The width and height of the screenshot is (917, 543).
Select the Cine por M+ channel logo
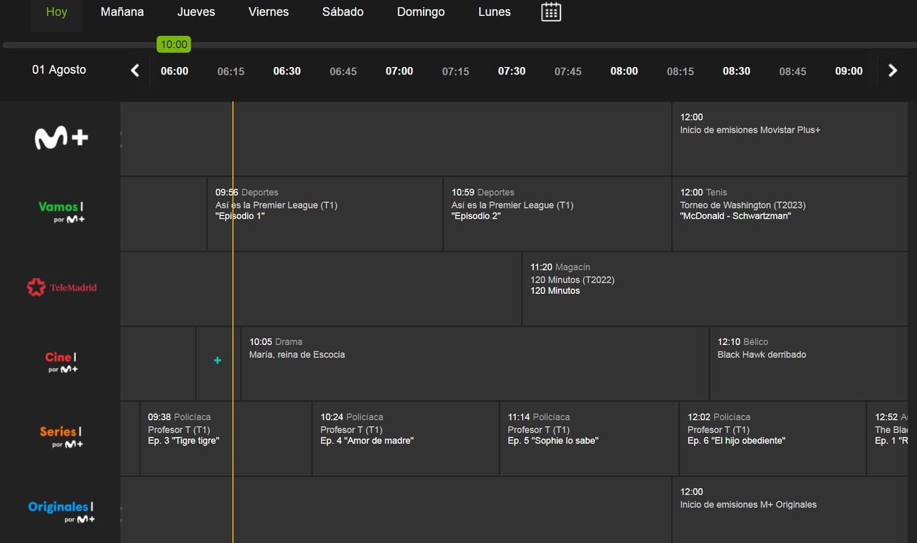[x=61, y=362]
